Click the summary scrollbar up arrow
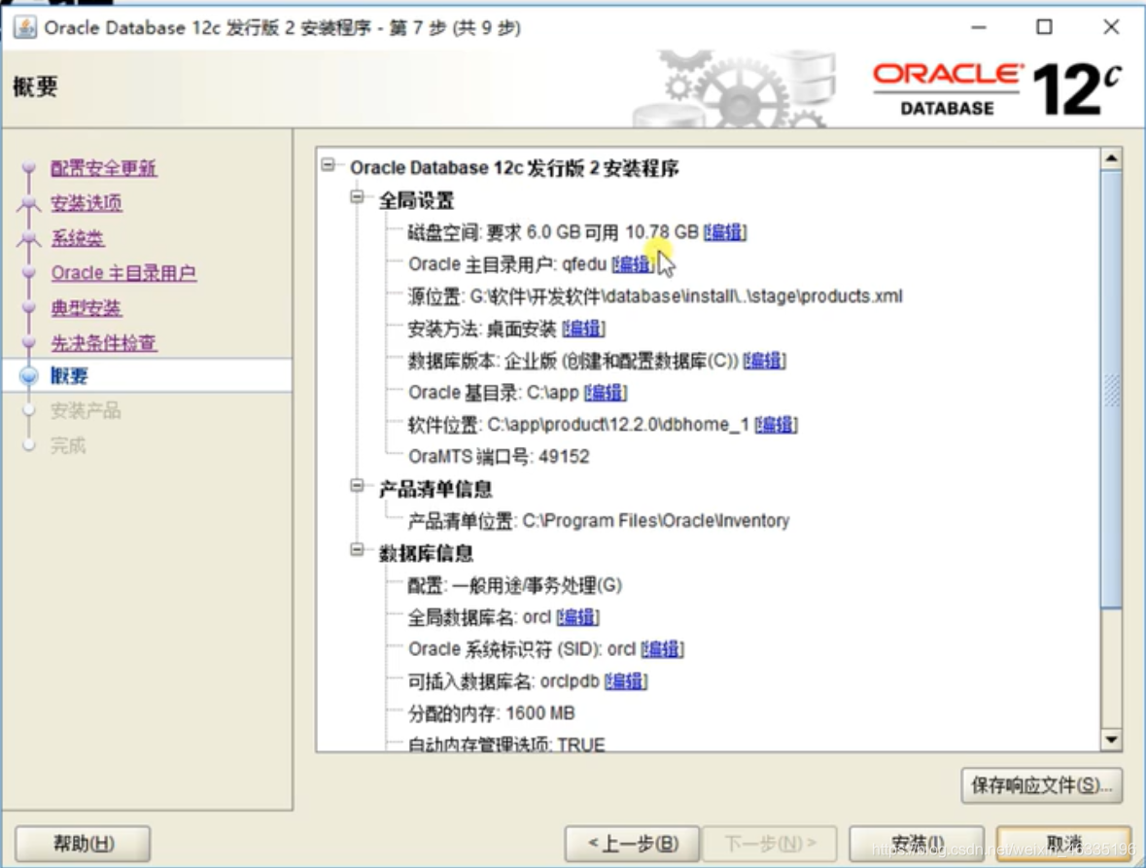Screen dimensions: 1146x868 tap(1111, 157)
